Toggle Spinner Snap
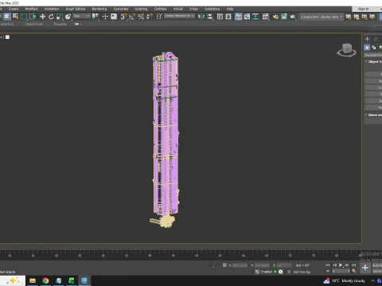 [150, 17]
